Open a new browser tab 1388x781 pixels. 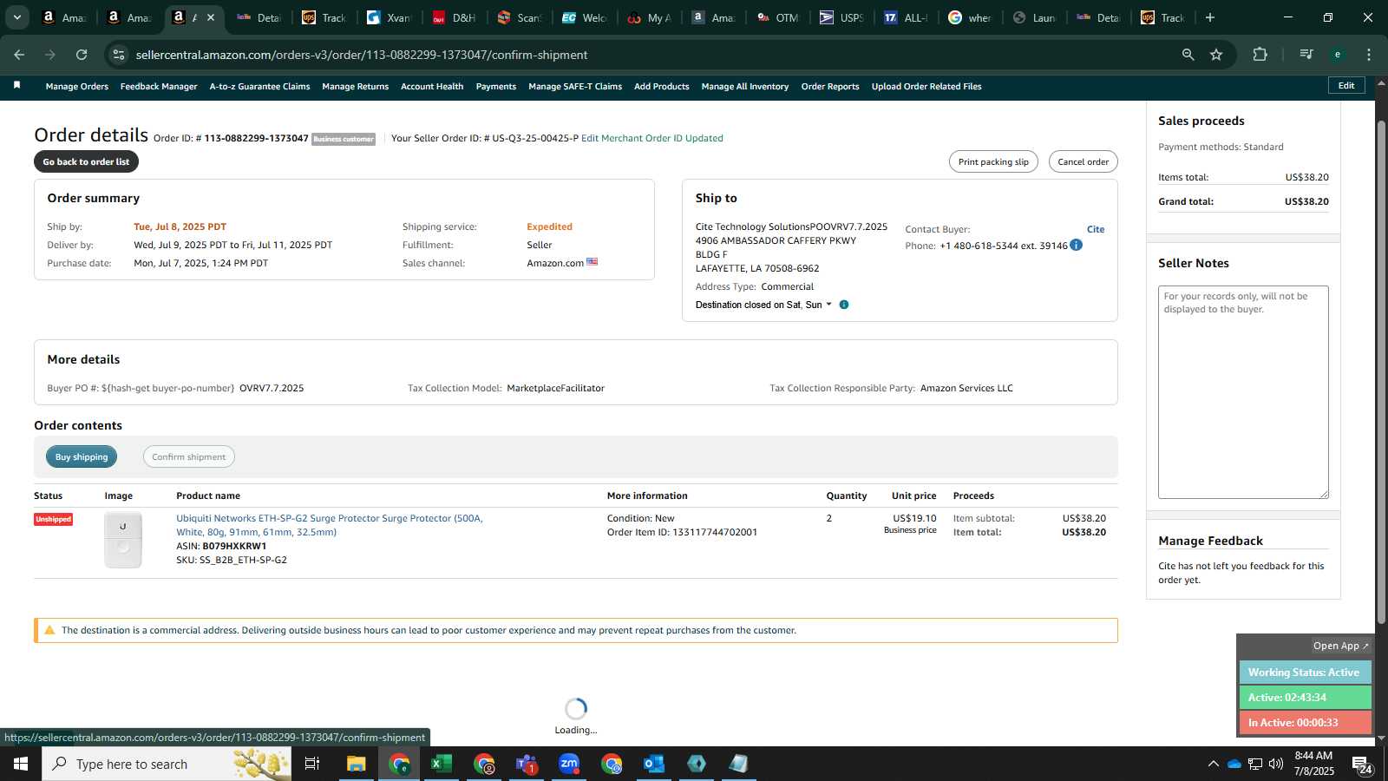(x=1210, y=17)
